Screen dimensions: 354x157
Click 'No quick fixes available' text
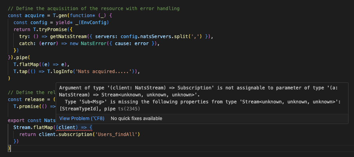point(136,118)
